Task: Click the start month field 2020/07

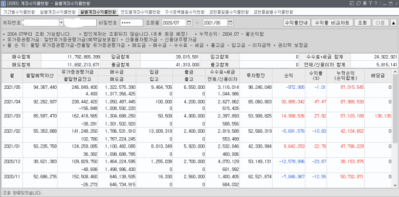Action: (x=174, y=23)
